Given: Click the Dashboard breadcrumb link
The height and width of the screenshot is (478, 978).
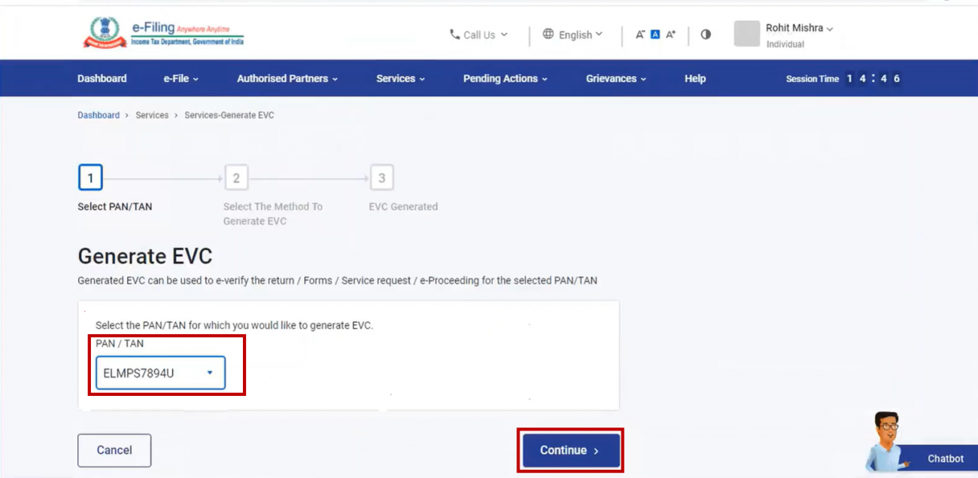Looking at the screenshot, I should (99, 114).
